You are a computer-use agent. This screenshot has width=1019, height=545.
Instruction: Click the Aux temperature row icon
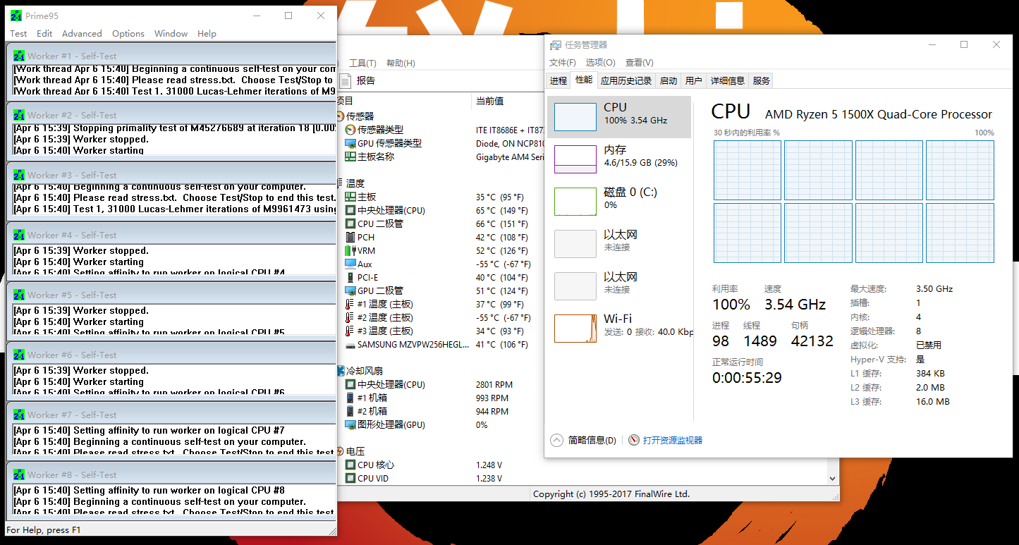(350, 264)
